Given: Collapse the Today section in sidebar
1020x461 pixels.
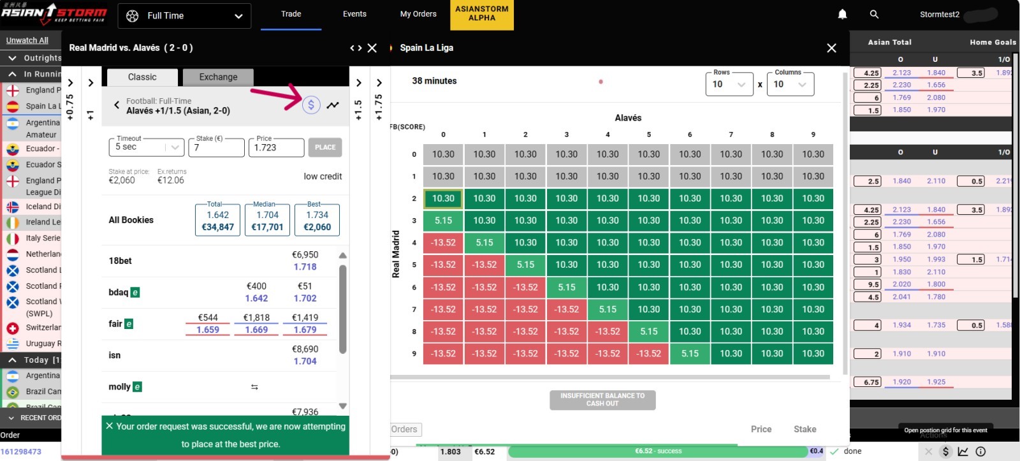Looking at the screenshot, I should pyautogui.click(x=12, y=360).
